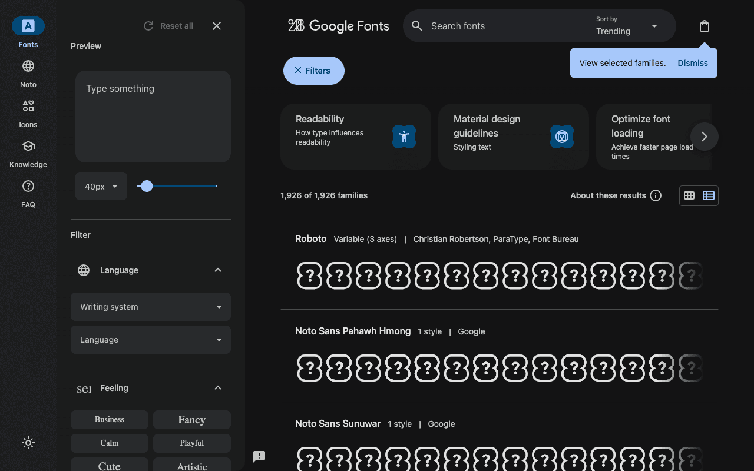Toggle light mode with the sun icon

28,443
